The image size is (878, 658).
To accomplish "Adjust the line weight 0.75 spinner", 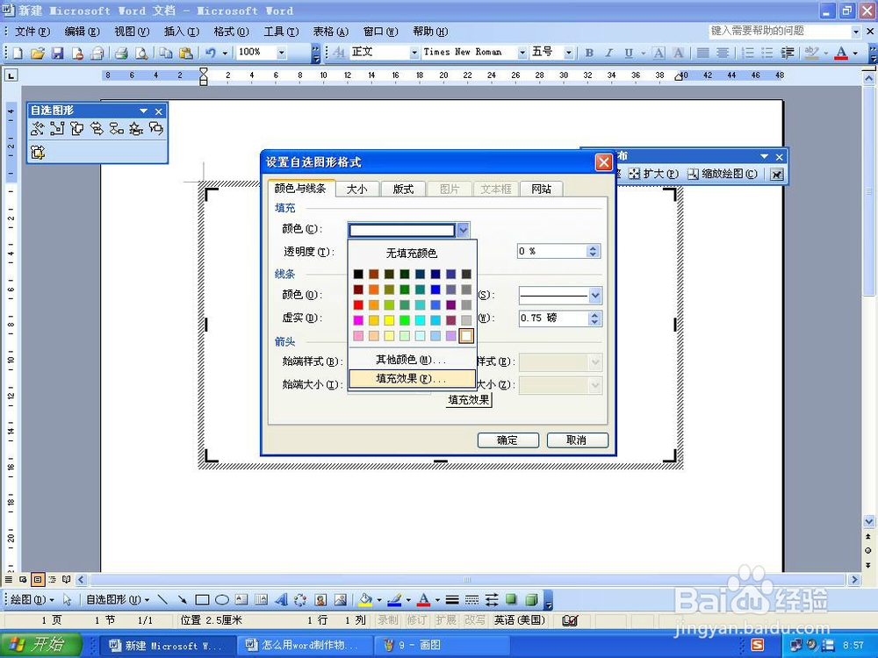I will [594, 318].
